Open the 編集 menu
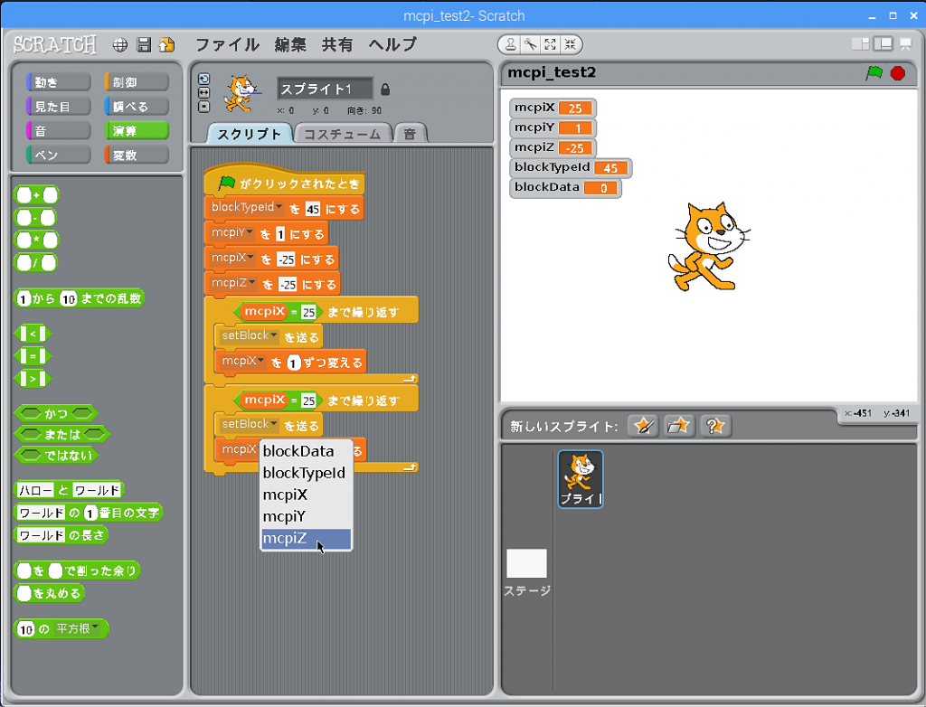 point(290,45)
